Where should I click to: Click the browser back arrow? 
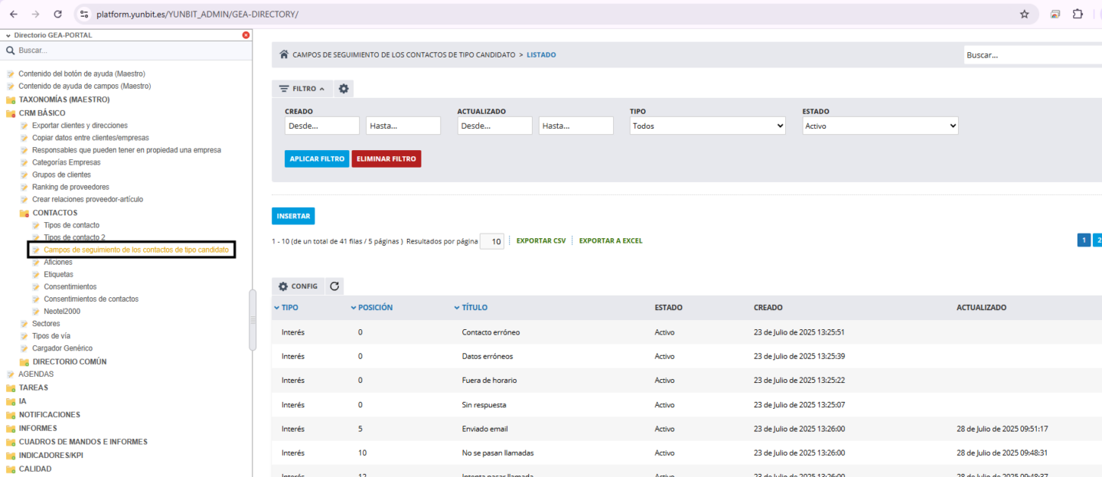point(13,14)
